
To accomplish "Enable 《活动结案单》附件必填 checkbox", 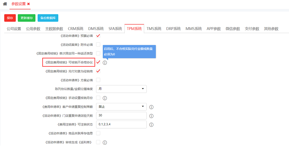I will coord(98,45).
